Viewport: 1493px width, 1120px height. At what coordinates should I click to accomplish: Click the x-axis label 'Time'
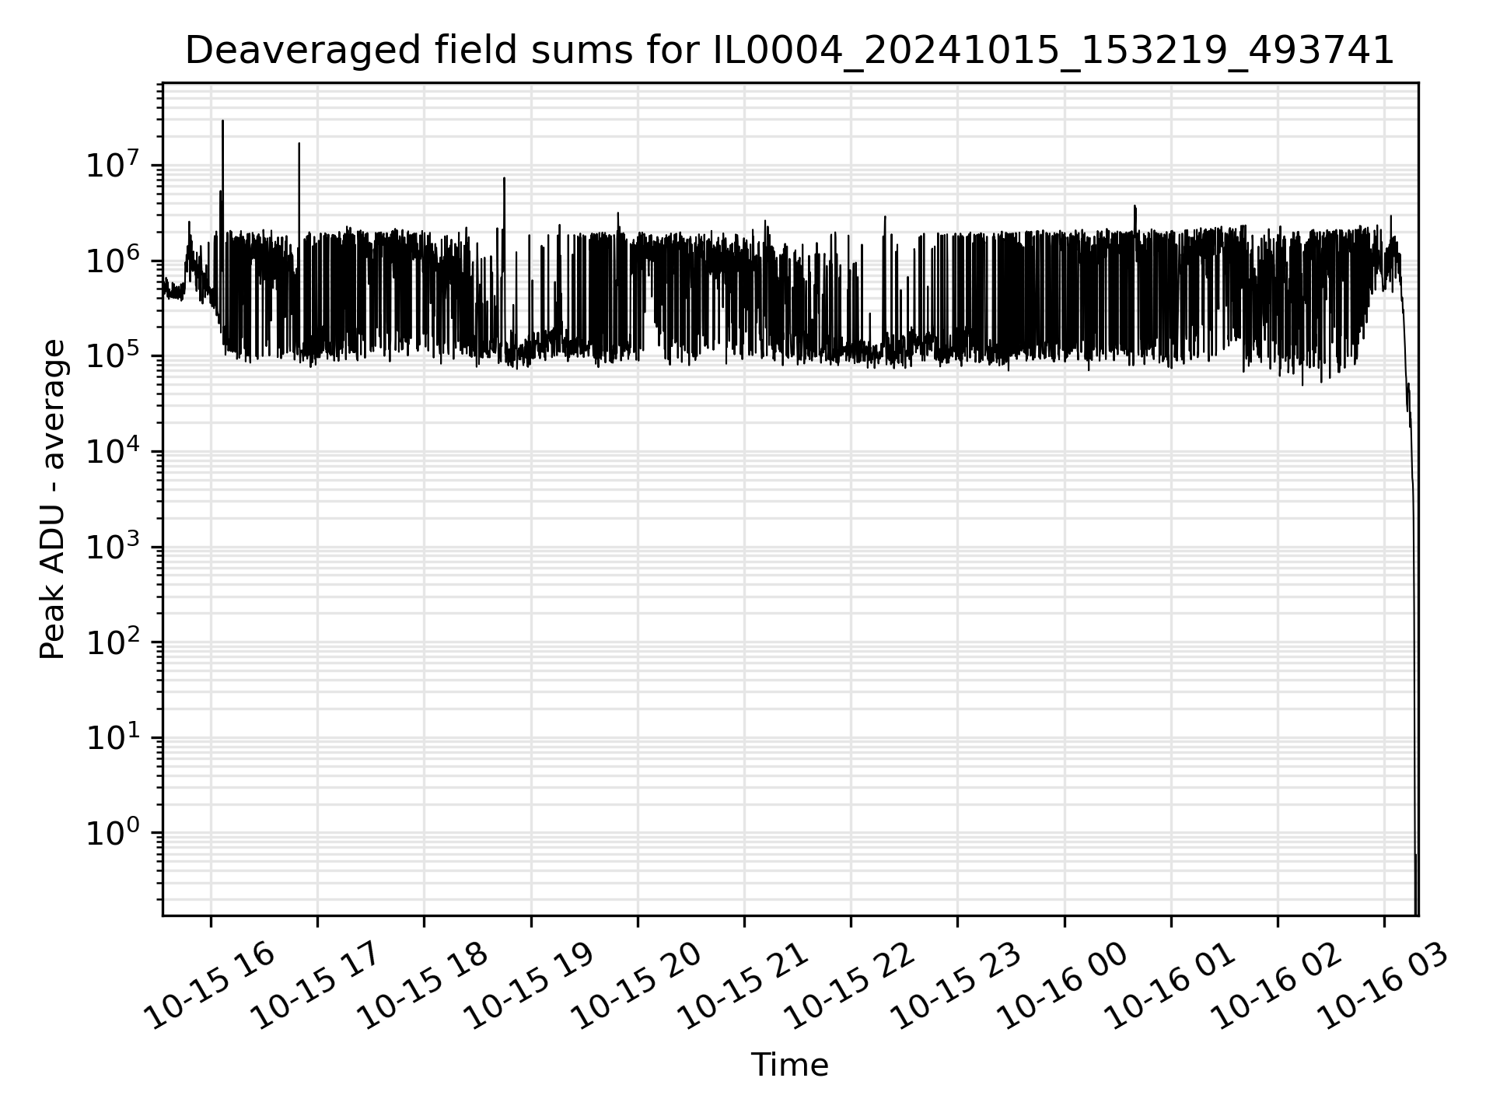coord(789,1065)
